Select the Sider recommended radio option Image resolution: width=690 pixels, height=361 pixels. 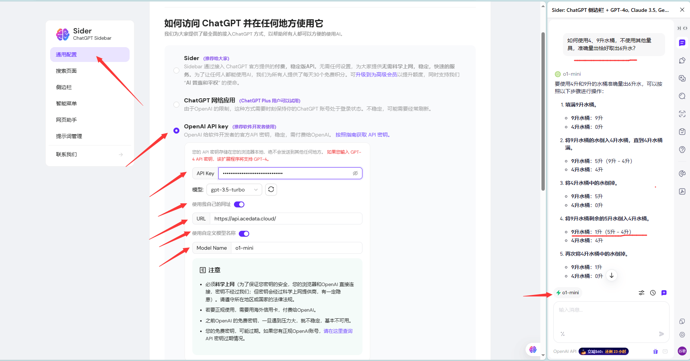point(176,70)
